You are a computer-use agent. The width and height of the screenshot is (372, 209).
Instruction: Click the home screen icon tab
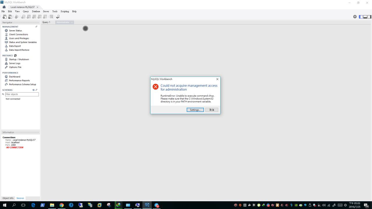[x=4, y=7]
